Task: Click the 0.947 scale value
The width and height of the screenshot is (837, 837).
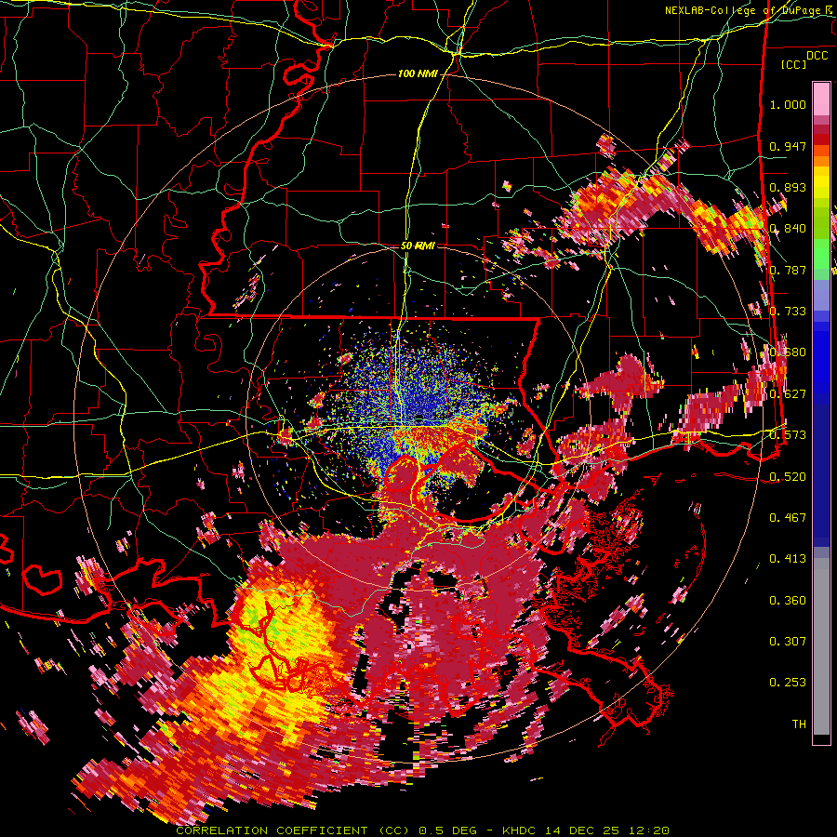Action: (x=788, y=146)
